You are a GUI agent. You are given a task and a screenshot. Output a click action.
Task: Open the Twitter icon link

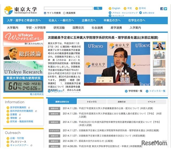click(165, 9)
